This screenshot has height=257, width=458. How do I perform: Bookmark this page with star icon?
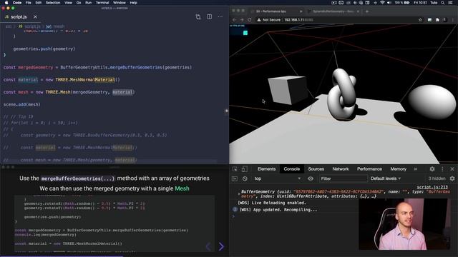(x=420, y=20)
